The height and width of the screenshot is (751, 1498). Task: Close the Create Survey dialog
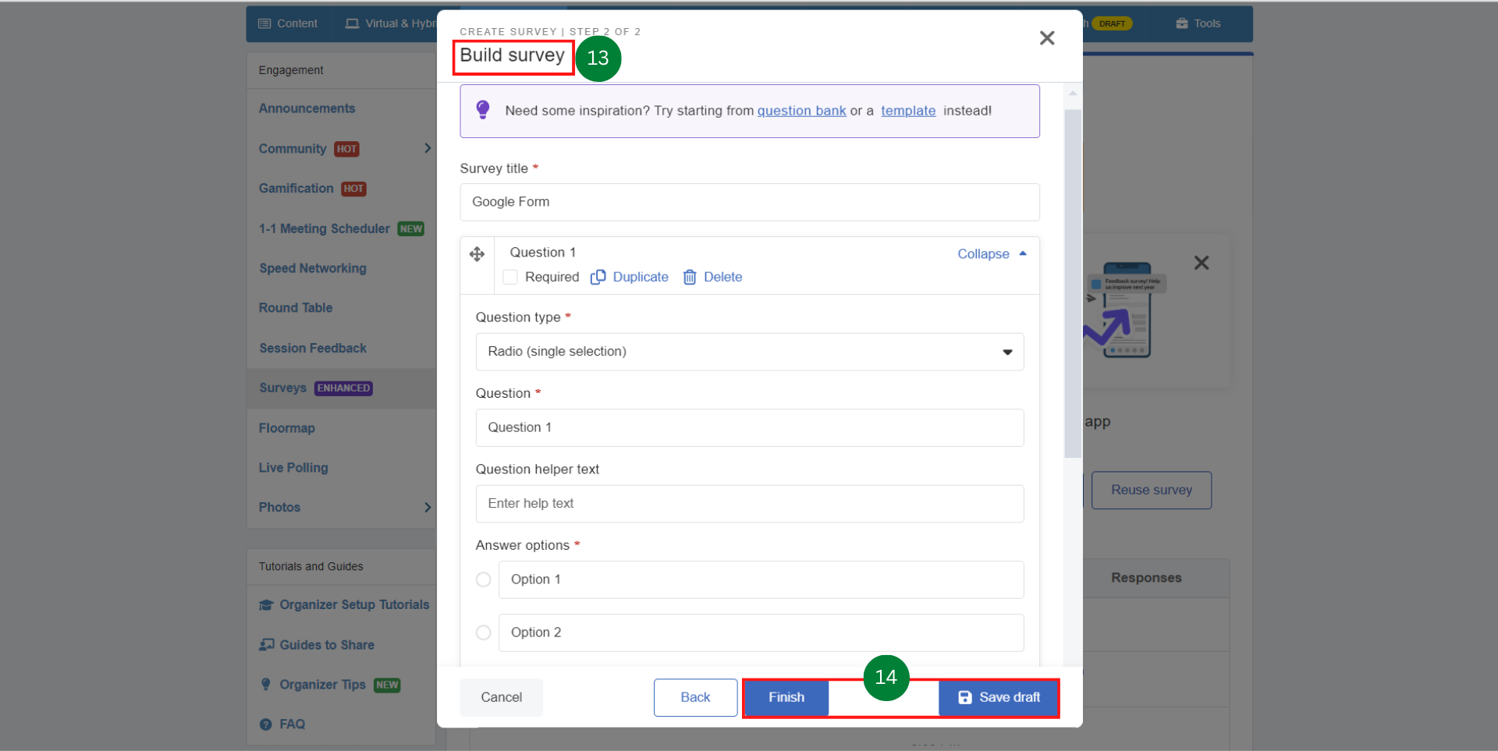[1047, 38]
